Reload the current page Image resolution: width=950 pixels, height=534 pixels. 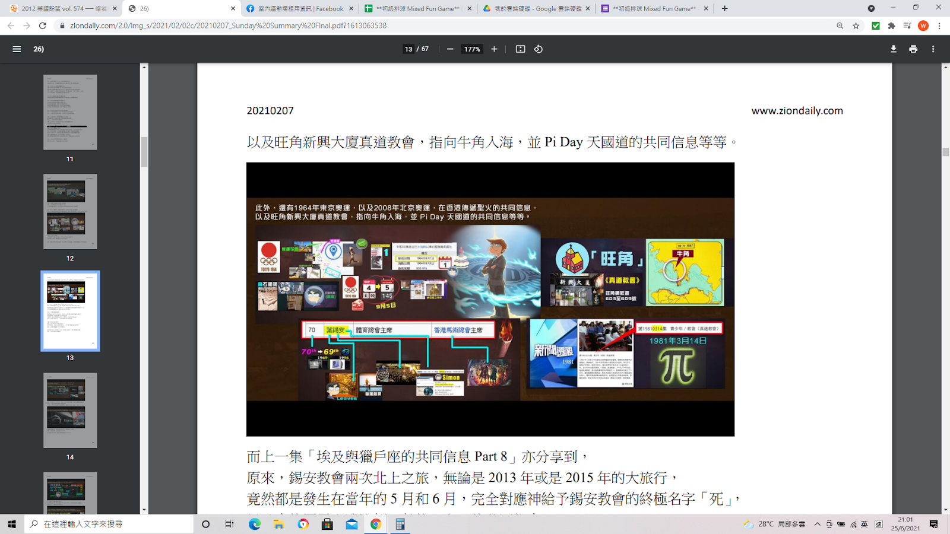pyautogui.click(x=43, y=26)
